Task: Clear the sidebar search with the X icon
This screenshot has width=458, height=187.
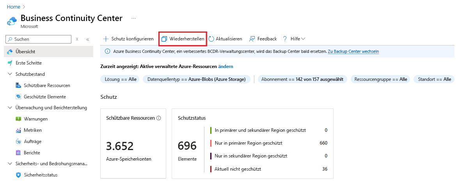Action: (x=77, y=39)
